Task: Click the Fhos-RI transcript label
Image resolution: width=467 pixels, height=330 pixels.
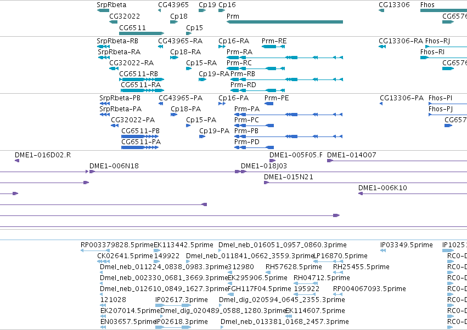Action: tap(432, 52)
